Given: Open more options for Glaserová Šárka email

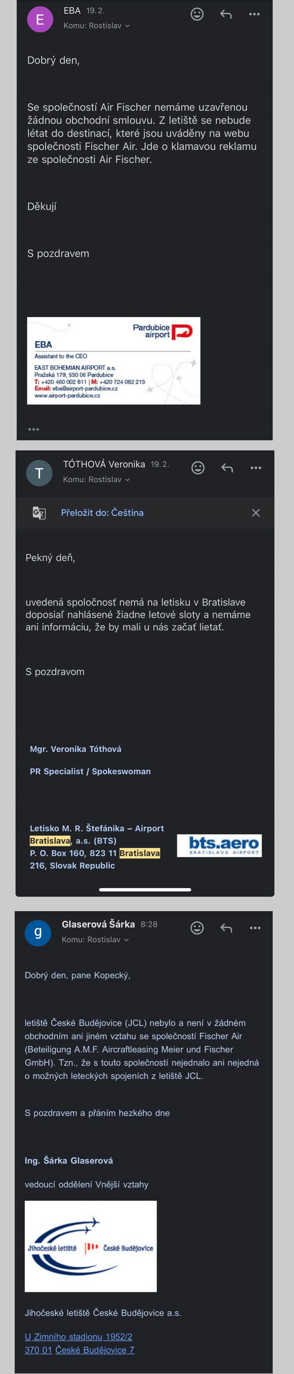Looking at the screenshot, I should [x=255, y=928].
